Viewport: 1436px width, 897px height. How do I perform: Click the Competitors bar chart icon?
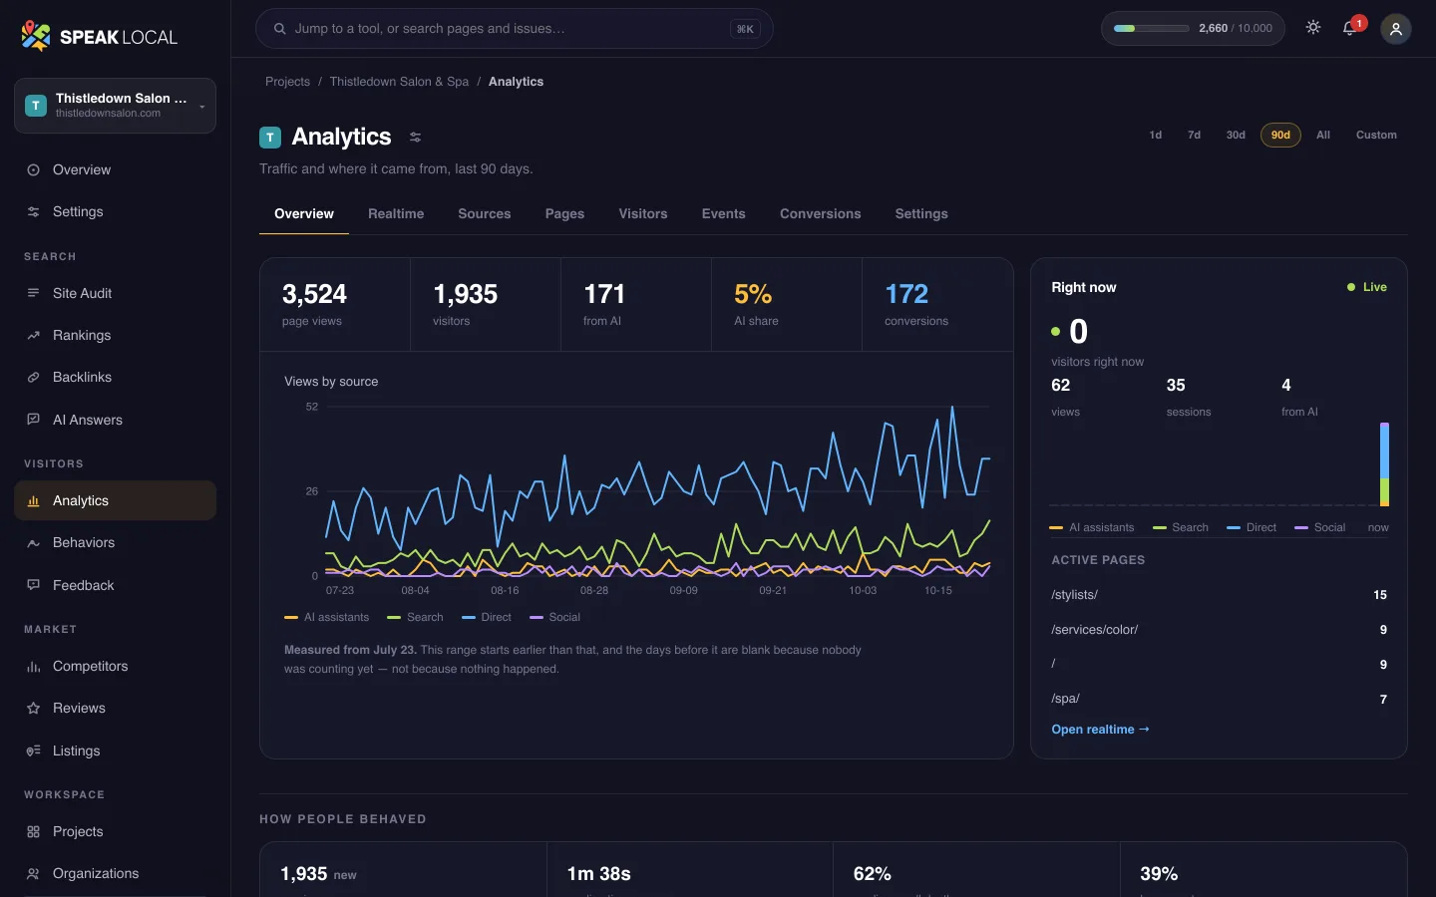(33, 667)
